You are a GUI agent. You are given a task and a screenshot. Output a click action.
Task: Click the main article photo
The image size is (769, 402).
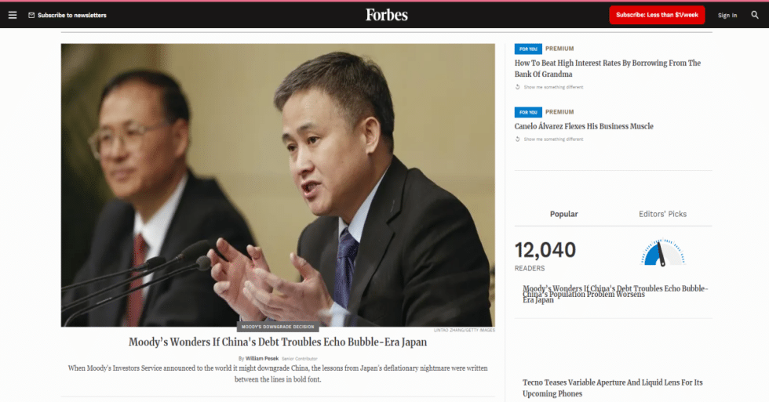(x=278, y=185)
